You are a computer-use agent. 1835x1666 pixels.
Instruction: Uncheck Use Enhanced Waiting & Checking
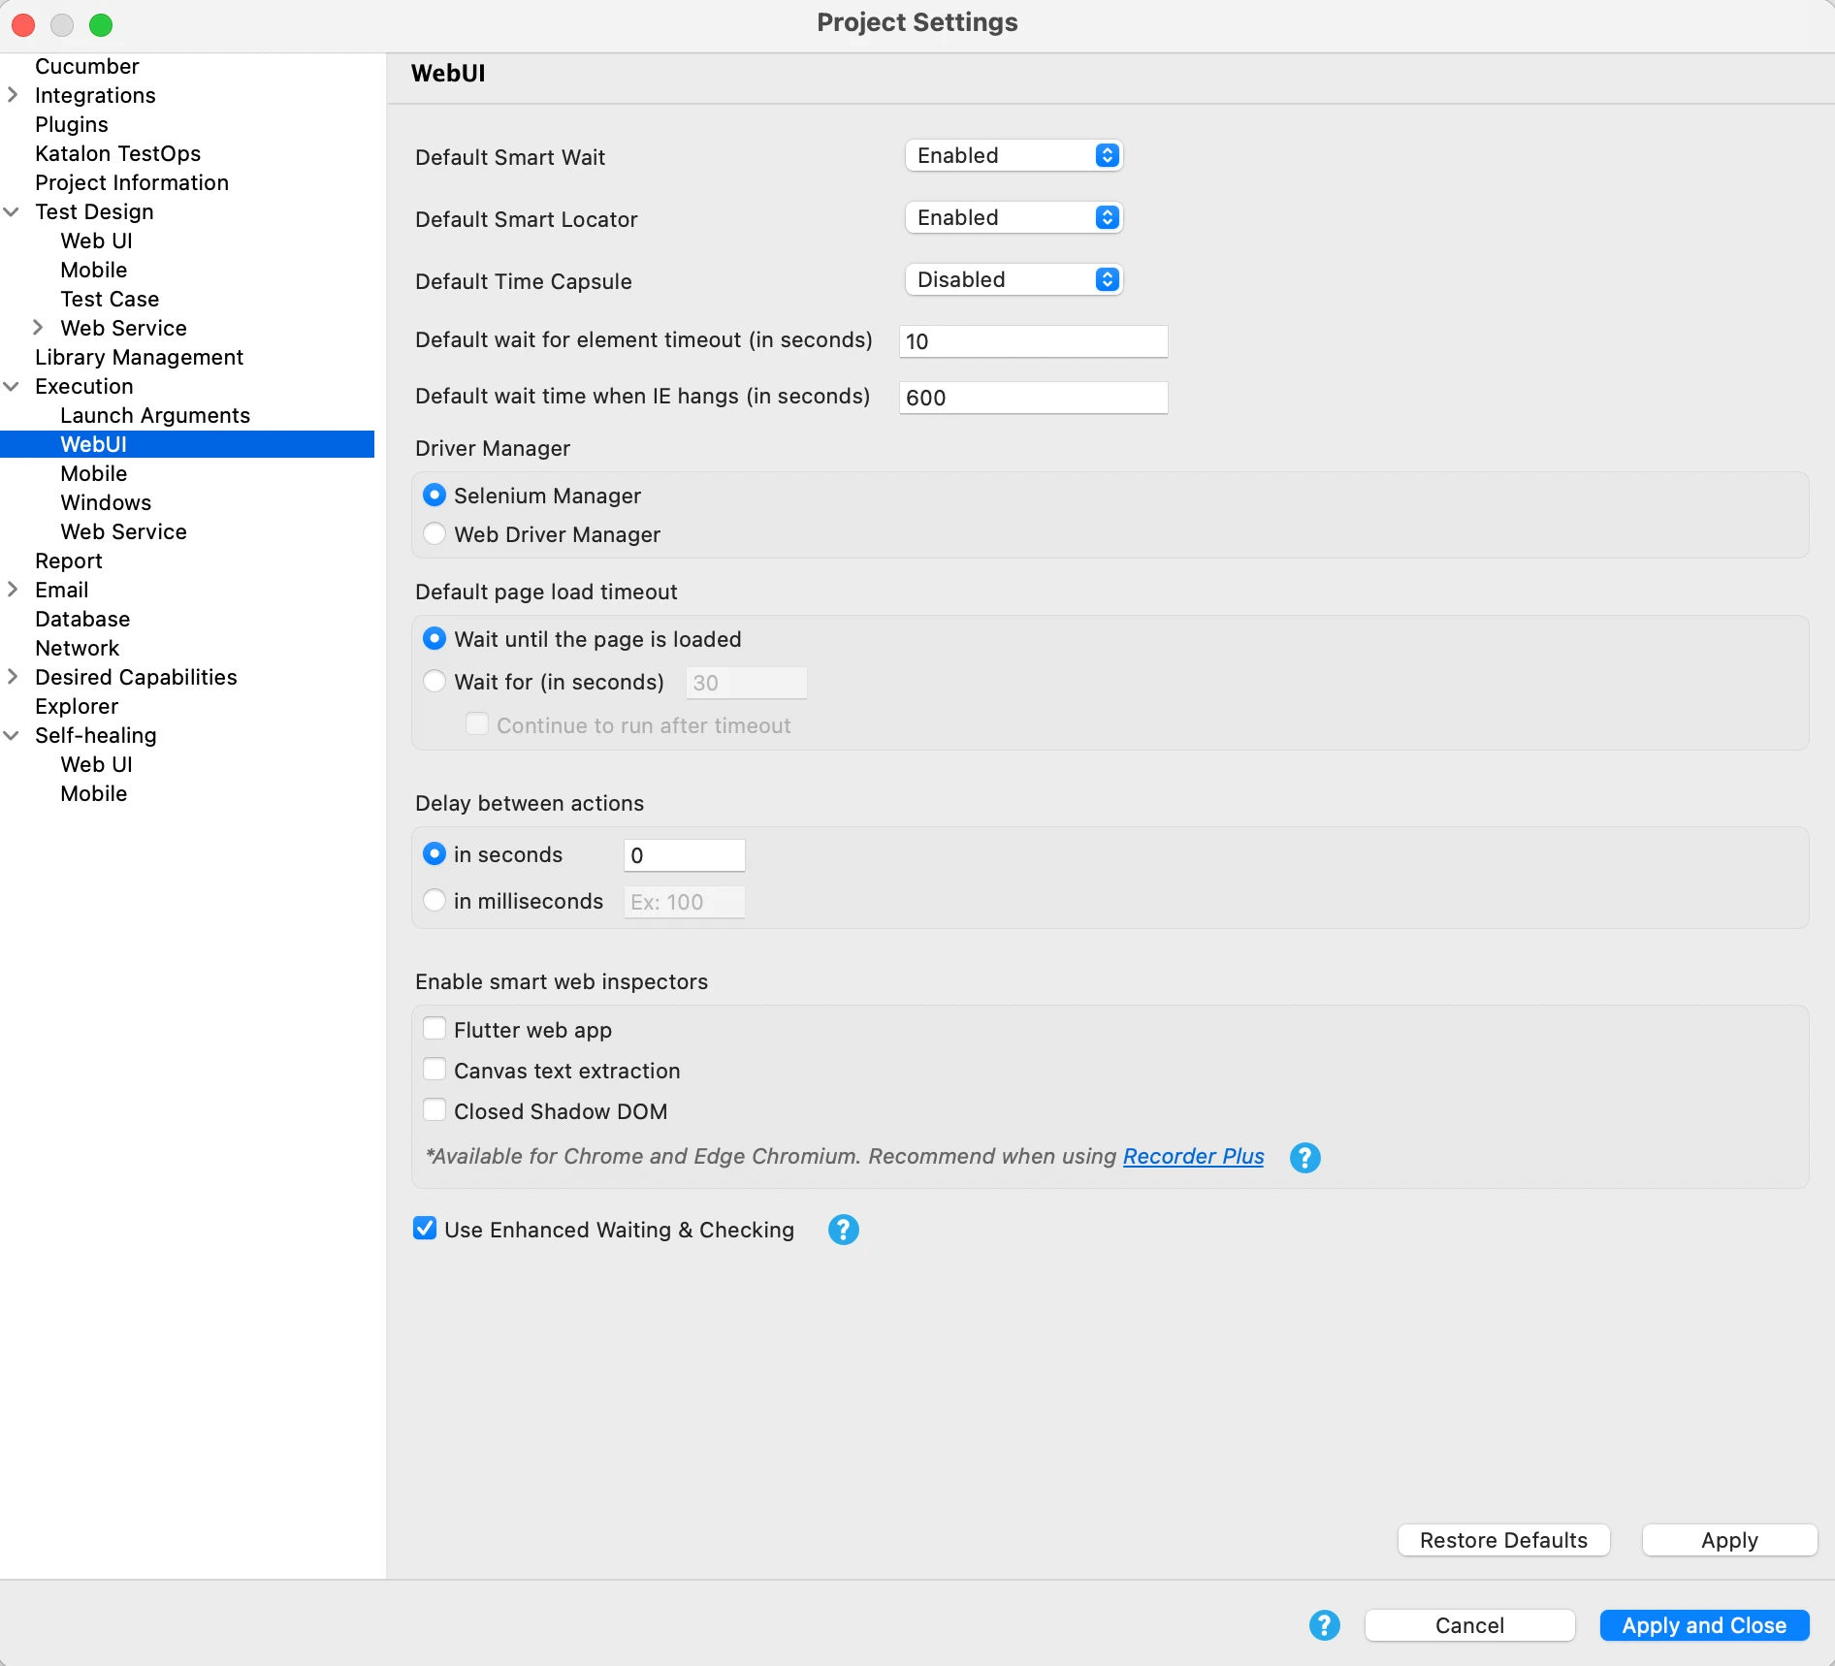coord(425,1229)
